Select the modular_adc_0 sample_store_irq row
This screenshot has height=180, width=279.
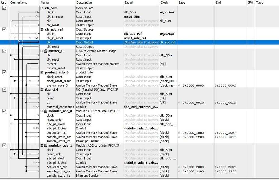140,141
